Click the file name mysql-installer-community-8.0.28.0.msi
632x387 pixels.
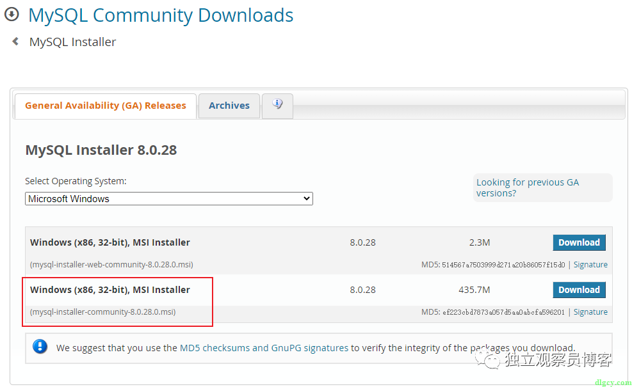tap(103, 312)
